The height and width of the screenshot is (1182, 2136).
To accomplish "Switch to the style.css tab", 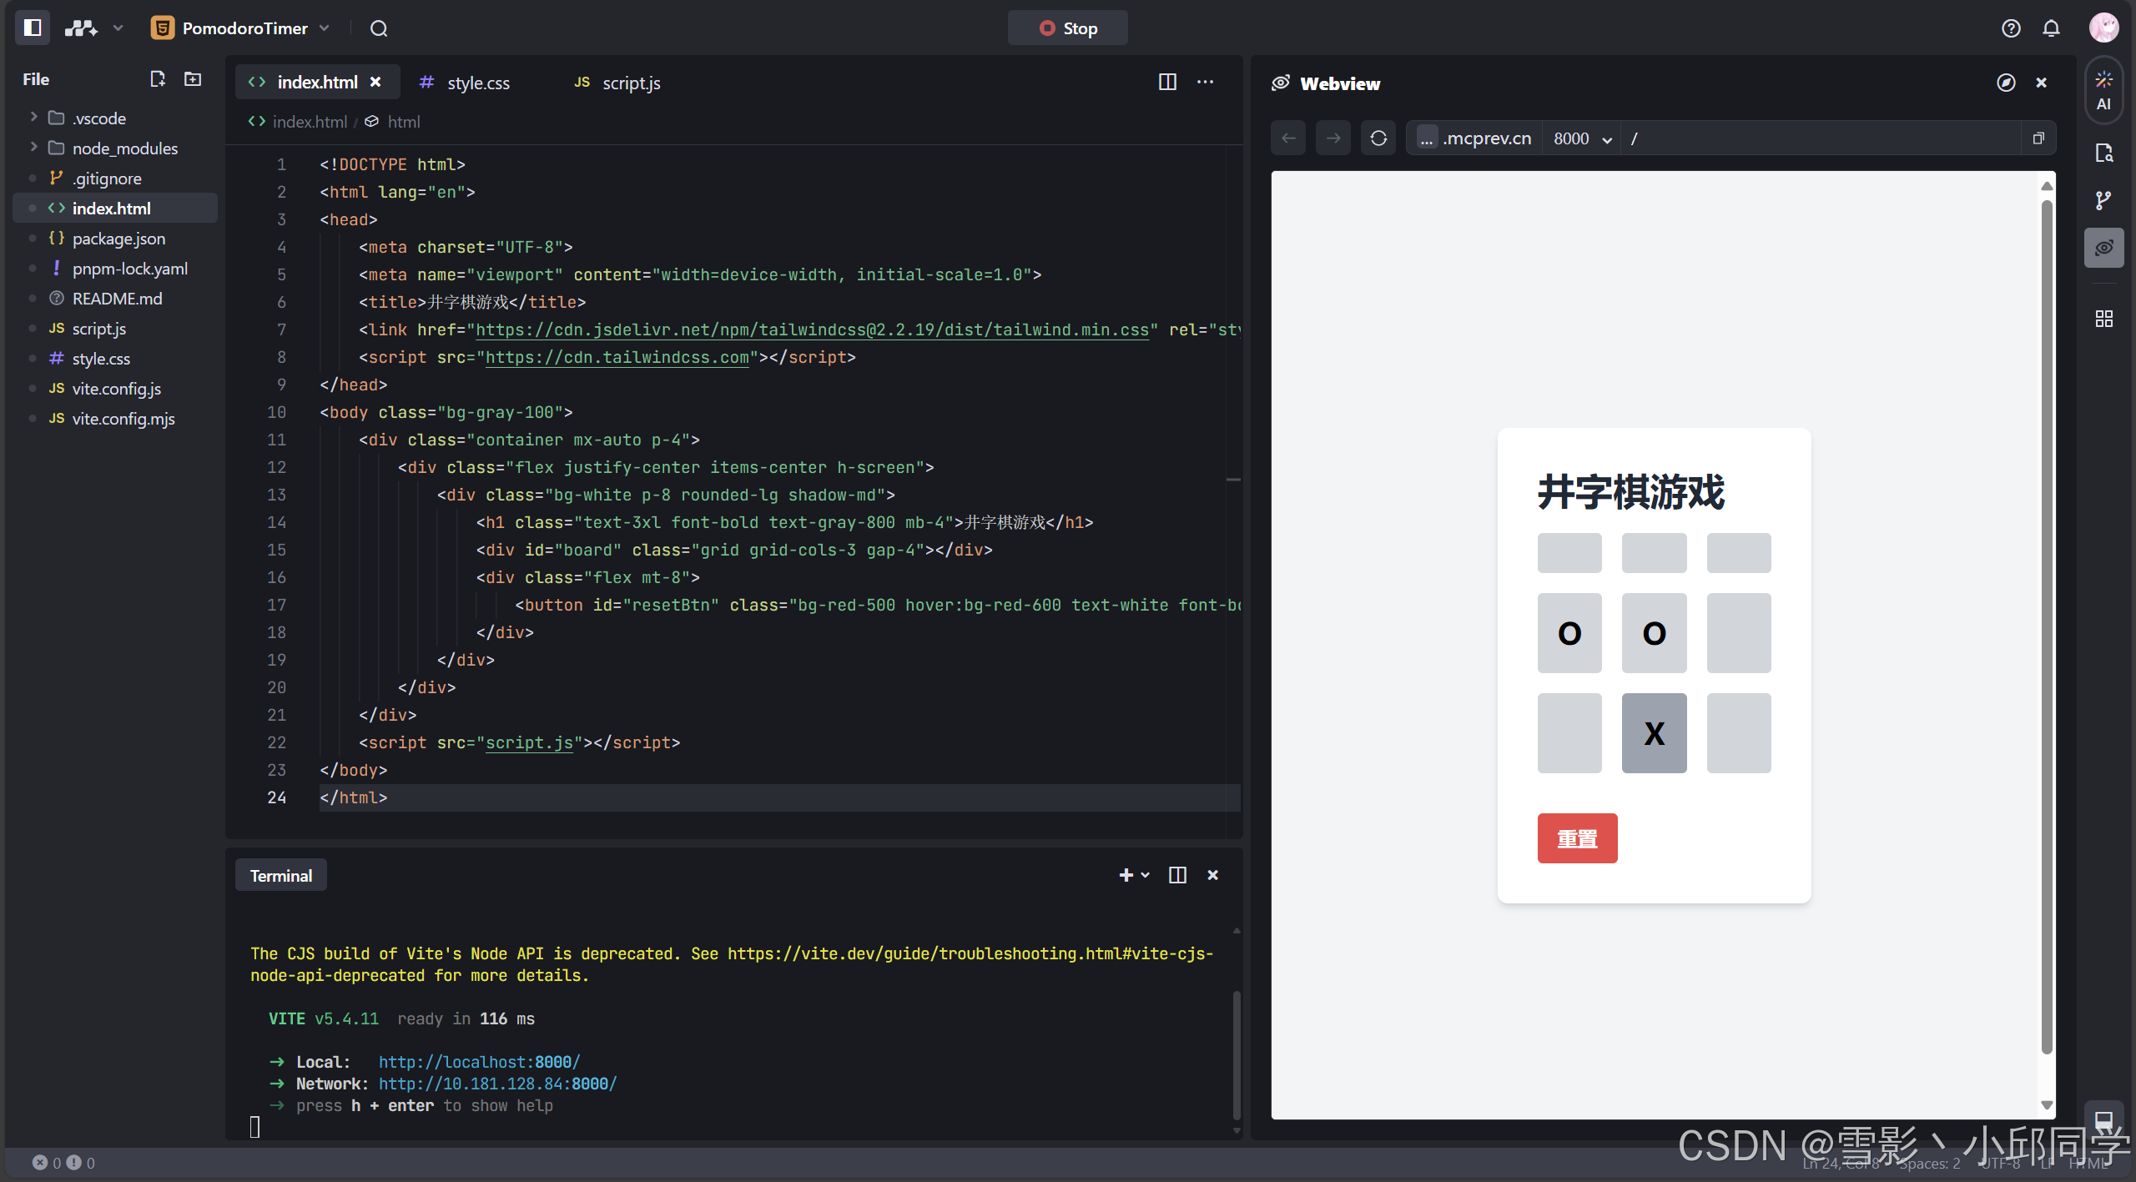I will pyautogui.click(x=477, y=83).
